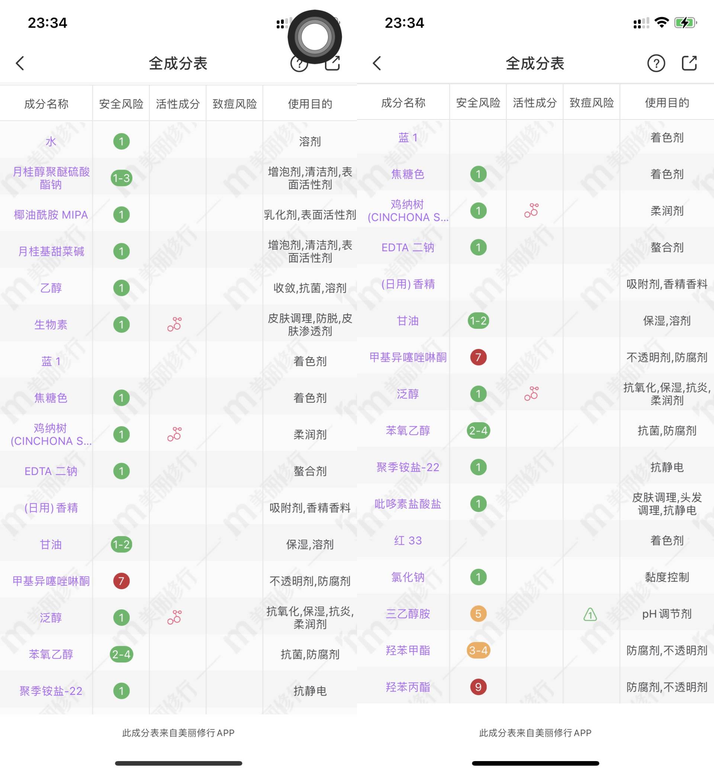Open ingredient 月桂醇聚醚硫酸酯钠

(51, 178)
